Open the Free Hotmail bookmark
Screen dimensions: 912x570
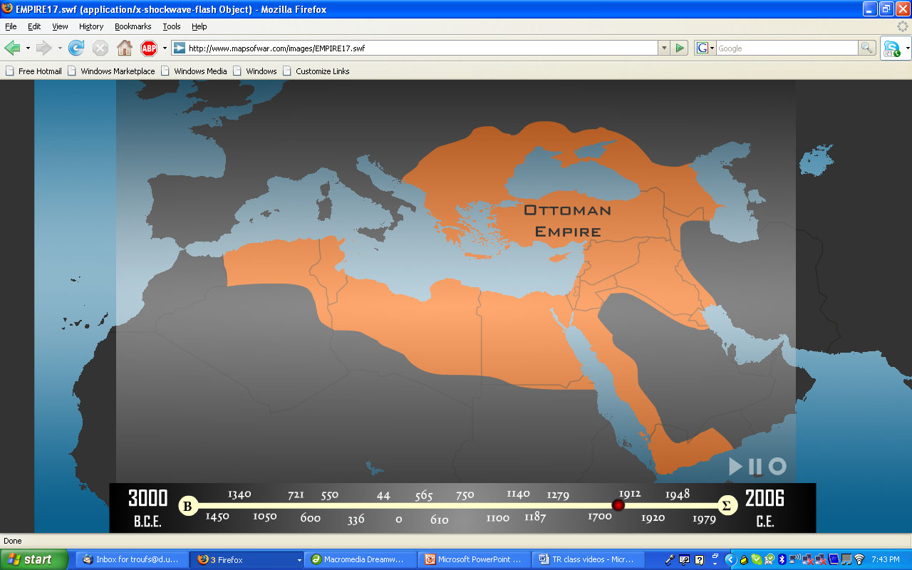(x=33, y=71)
